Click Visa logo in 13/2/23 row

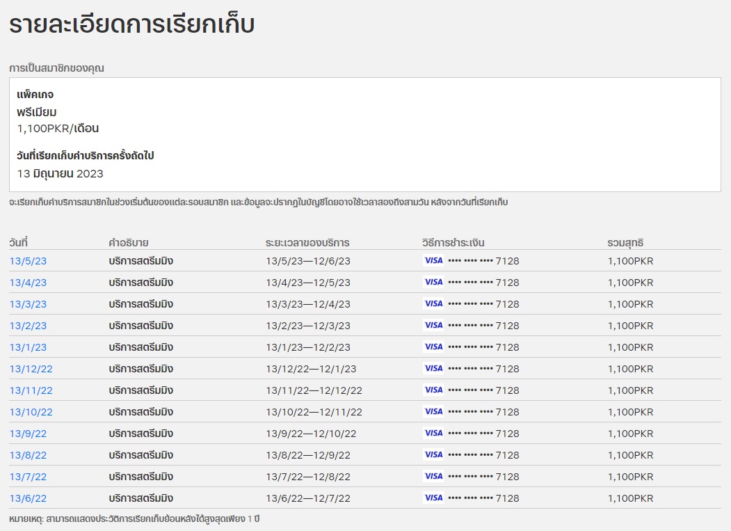(x=433, y=325)
